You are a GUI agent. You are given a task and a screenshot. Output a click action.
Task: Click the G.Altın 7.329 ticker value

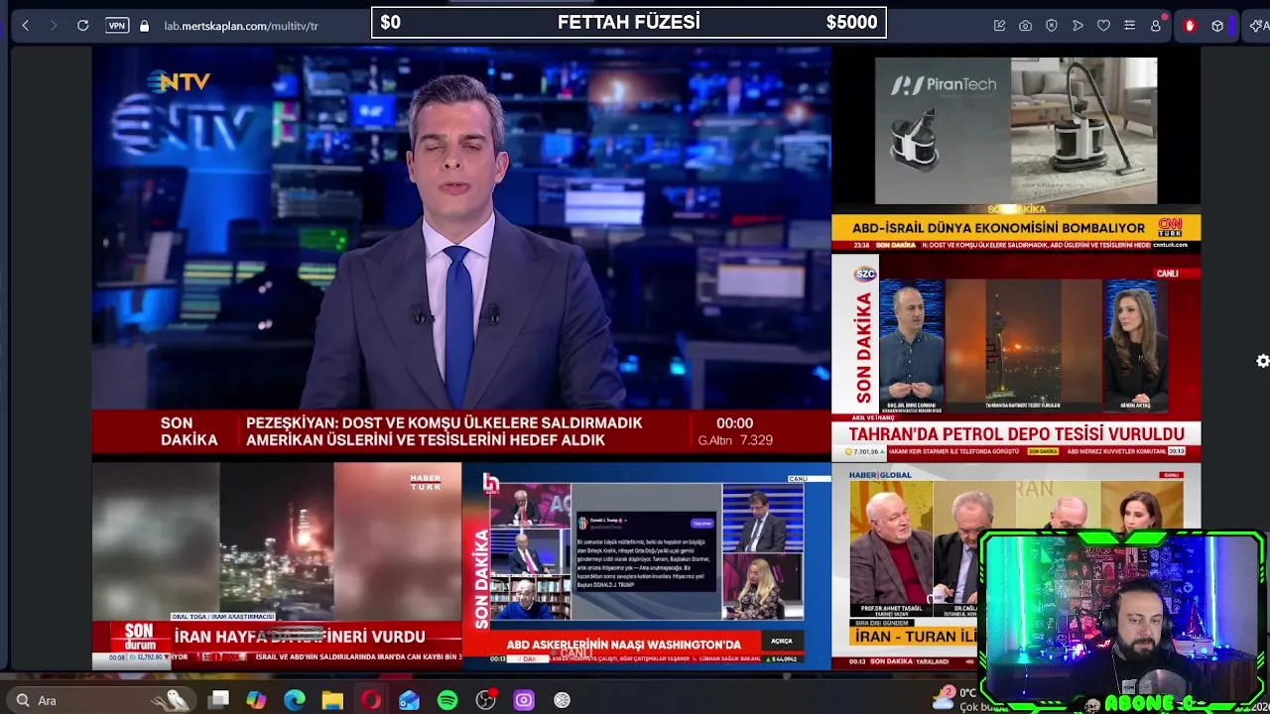(x=735, y=440)
